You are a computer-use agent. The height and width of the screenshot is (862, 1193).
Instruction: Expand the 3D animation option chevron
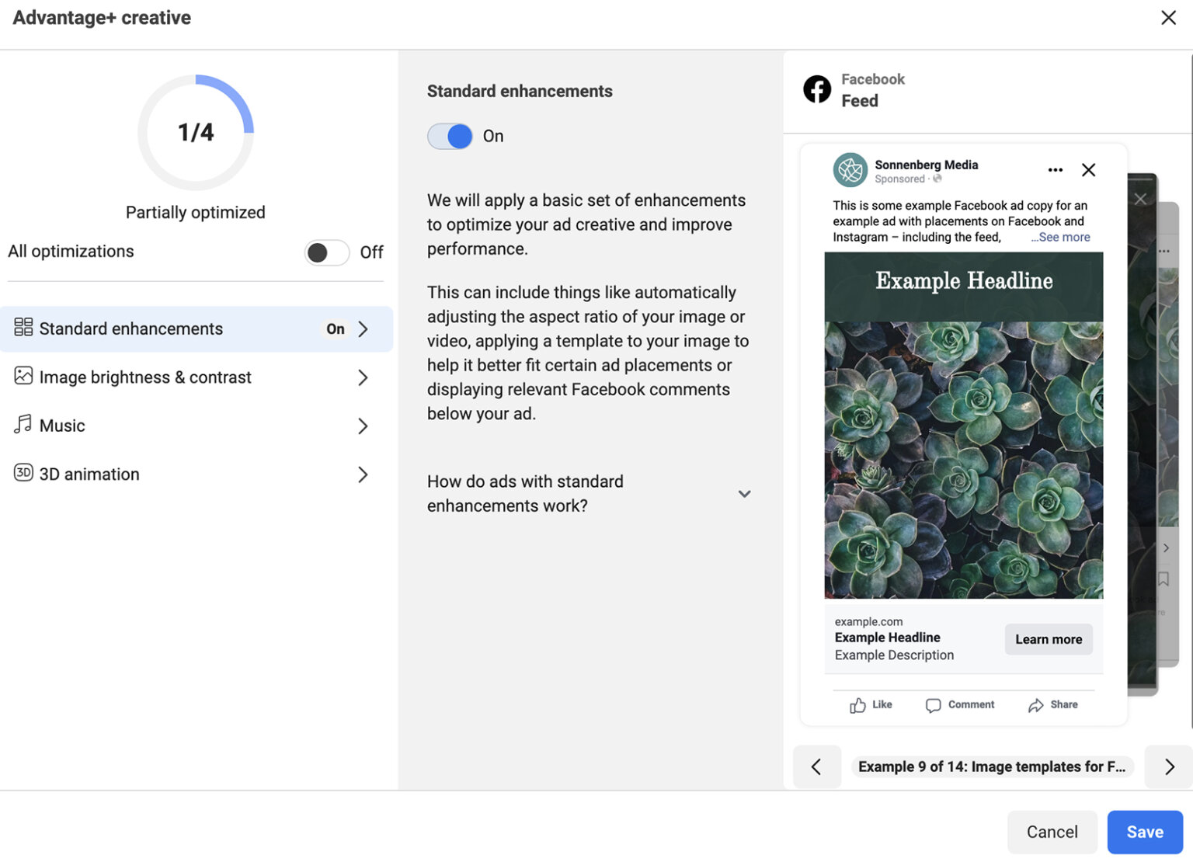363,474
